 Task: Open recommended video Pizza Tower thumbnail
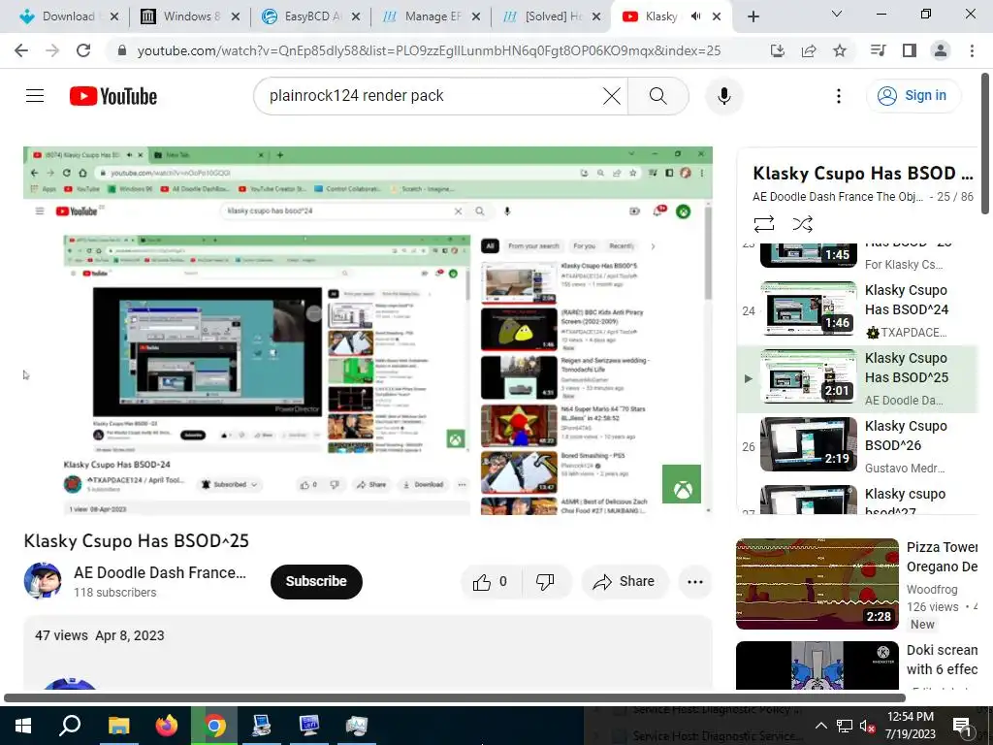pyautogui.click(x=817, y=583)
